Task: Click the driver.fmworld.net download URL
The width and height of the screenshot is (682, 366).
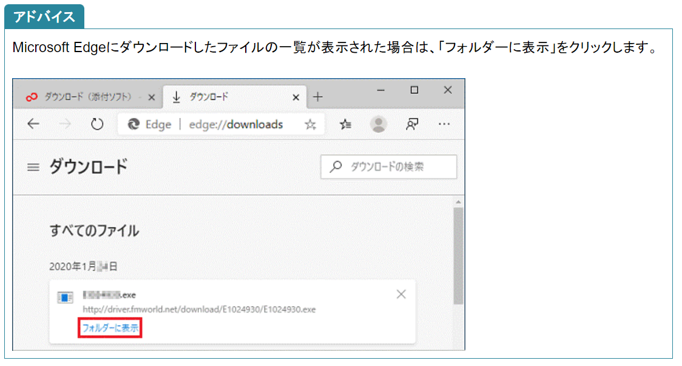Action: click(x=199, y=310)
